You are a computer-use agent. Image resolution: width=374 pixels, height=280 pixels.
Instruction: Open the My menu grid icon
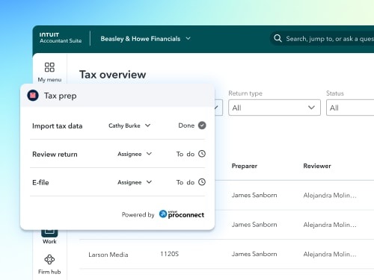(49, 67)
